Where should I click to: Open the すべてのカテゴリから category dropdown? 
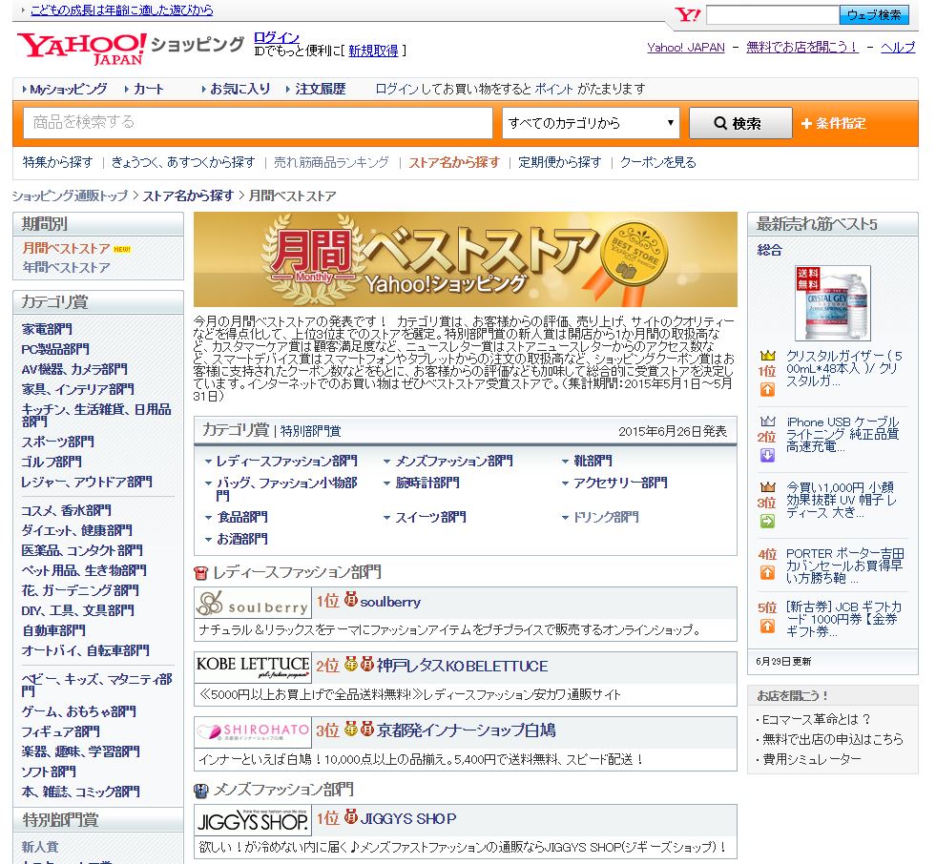click(591, 123)
